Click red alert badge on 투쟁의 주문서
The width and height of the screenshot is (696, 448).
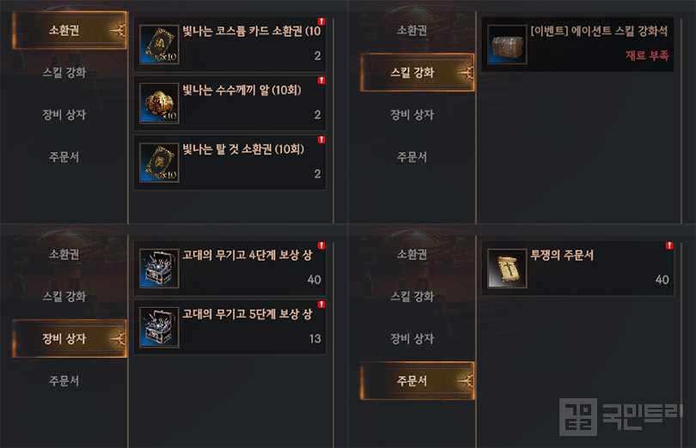669,245
